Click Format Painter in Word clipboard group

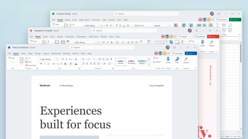click(31, 65)
